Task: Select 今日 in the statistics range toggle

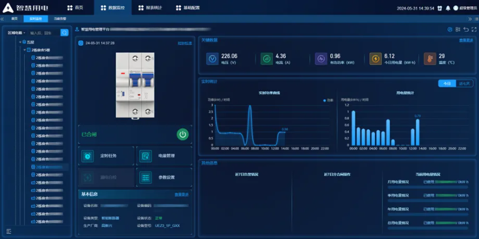Action: tap(447, 83)
